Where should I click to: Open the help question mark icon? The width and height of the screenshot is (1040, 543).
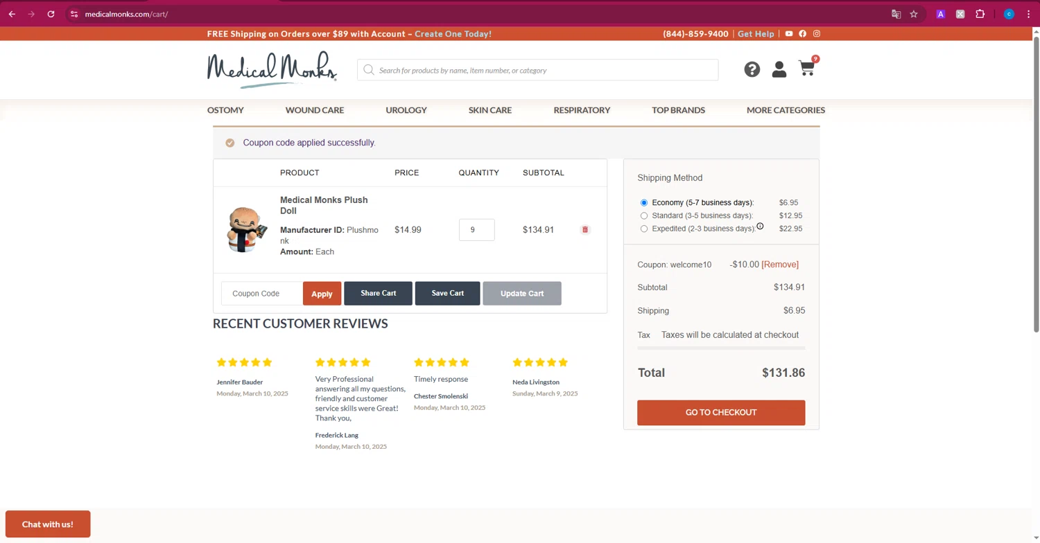coord(752,69)
